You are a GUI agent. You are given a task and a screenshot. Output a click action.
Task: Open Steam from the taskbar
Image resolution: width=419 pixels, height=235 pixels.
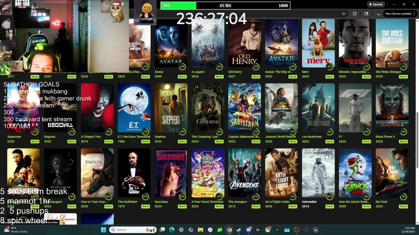click(239, 230)
